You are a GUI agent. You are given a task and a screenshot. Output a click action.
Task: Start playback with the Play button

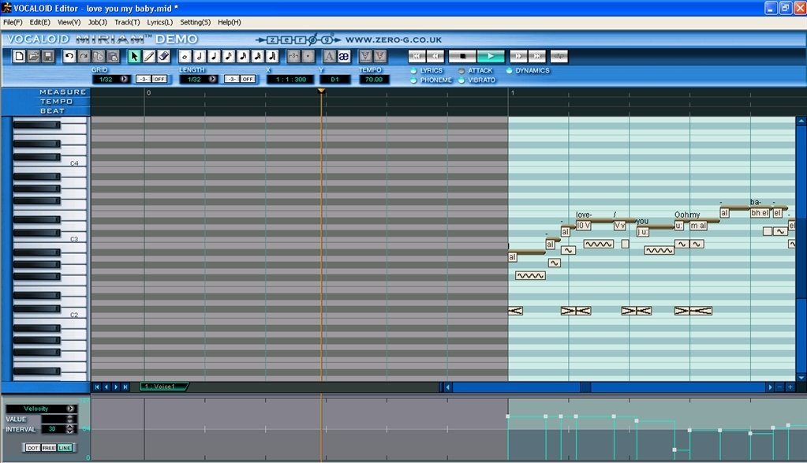(491, 56)
